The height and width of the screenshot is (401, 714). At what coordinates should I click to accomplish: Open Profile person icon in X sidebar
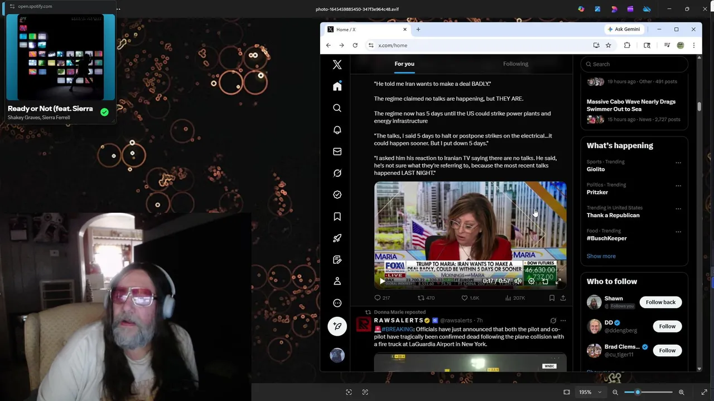point(337,281)
